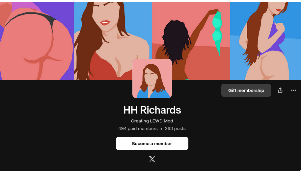Click the '263 posts' count

175,129
